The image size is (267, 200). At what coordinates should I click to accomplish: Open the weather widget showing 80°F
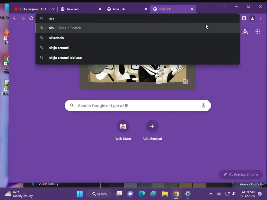point(19,194)
